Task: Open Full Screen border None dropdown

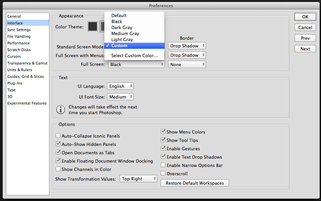Action: pos(187,64)
